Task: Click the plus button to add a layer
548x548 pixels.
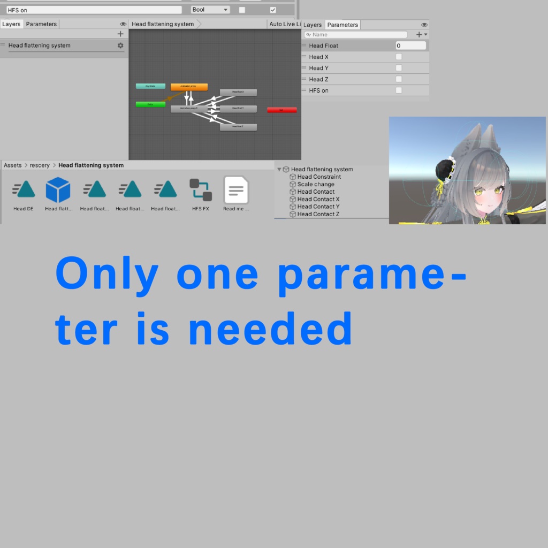Action: tap(120, 34)
